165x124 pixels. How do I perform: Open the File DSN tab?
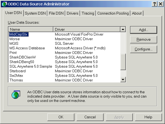56,13
